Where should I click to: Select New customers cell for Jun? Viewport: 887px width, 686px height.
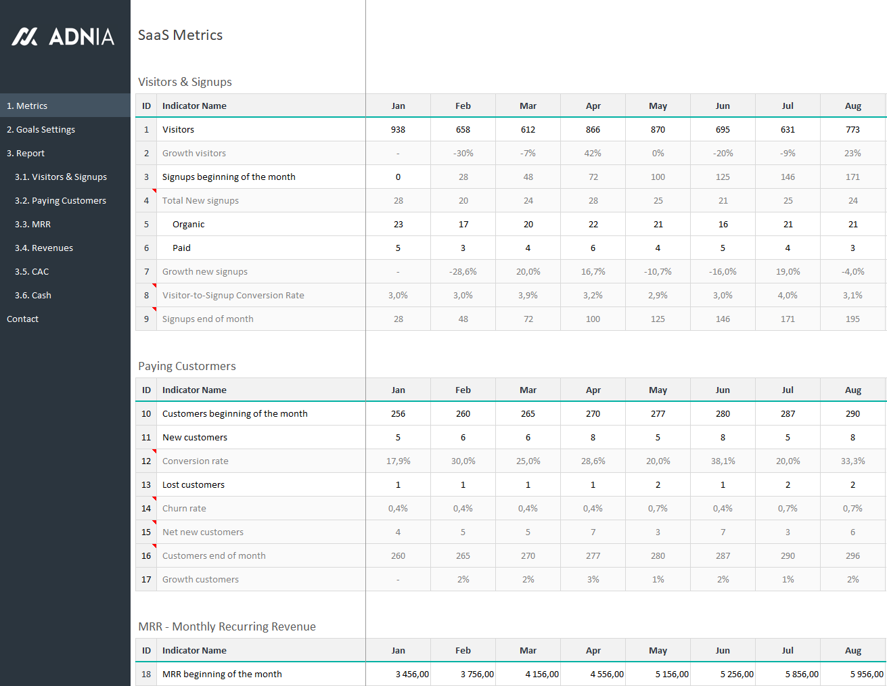723,437
